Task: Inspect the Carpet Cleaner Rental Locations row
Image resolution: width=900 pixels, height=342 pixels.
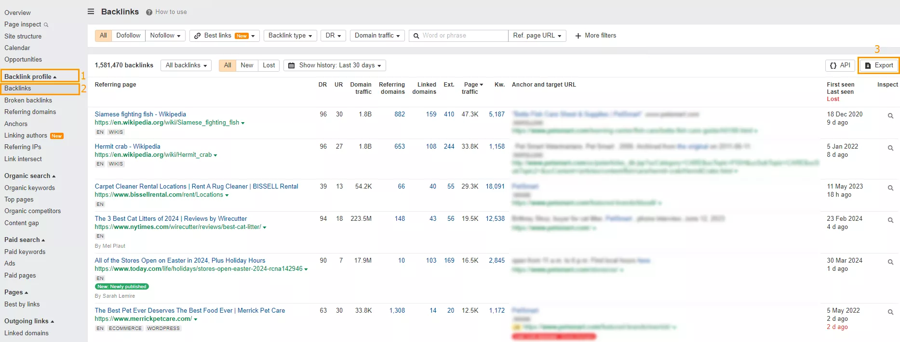Action: [x=890, y=188]
